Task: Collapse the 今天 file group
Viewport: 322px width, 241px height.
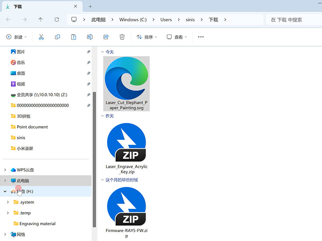Action: [x=102, y=52]
